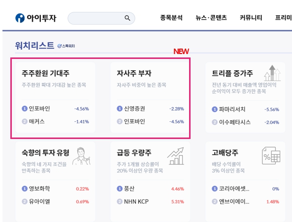Select NHN KCP stock entry

(136, 201)
